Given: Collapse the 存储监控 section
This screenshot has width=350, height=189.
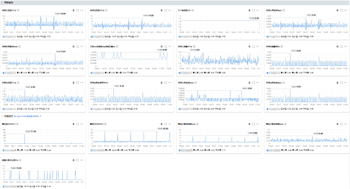Looking at the screenshot, I should (2, 116).
